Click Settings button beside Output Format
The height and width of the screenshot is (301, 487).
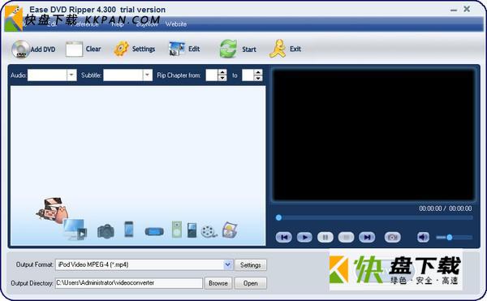point(251,265)
